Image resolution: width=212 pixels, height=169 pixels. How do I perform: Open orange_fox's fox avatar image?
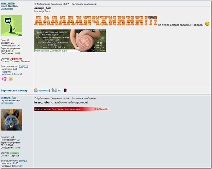[11, 120]
